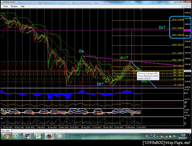Click the 161.8 - 1521.31 Fibonacci label
Viewport: 192px width, 146px height.
coord(178,45)
